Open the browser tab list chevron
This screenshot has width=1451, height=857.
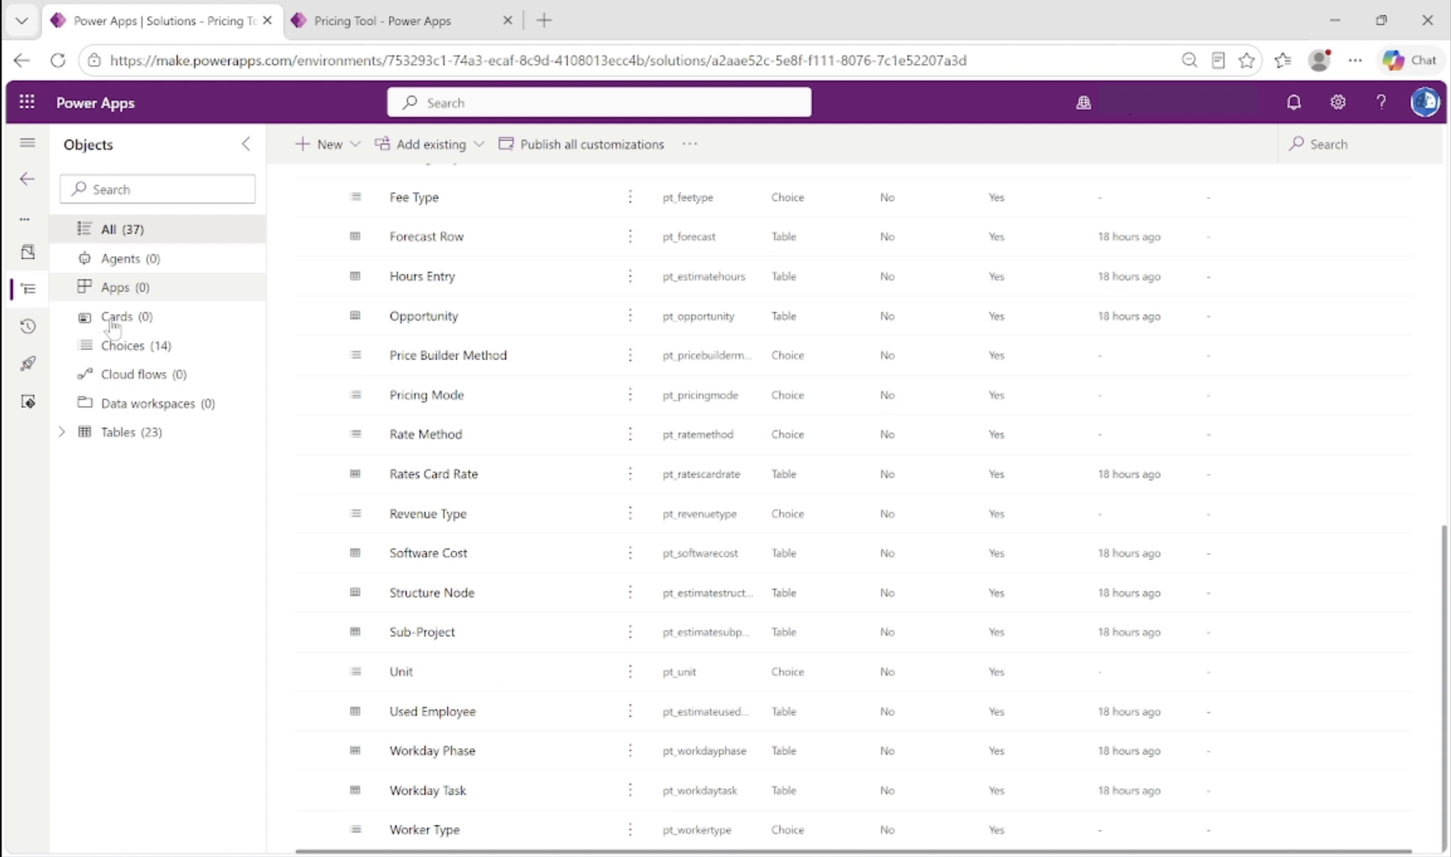(x=22, y=20)
